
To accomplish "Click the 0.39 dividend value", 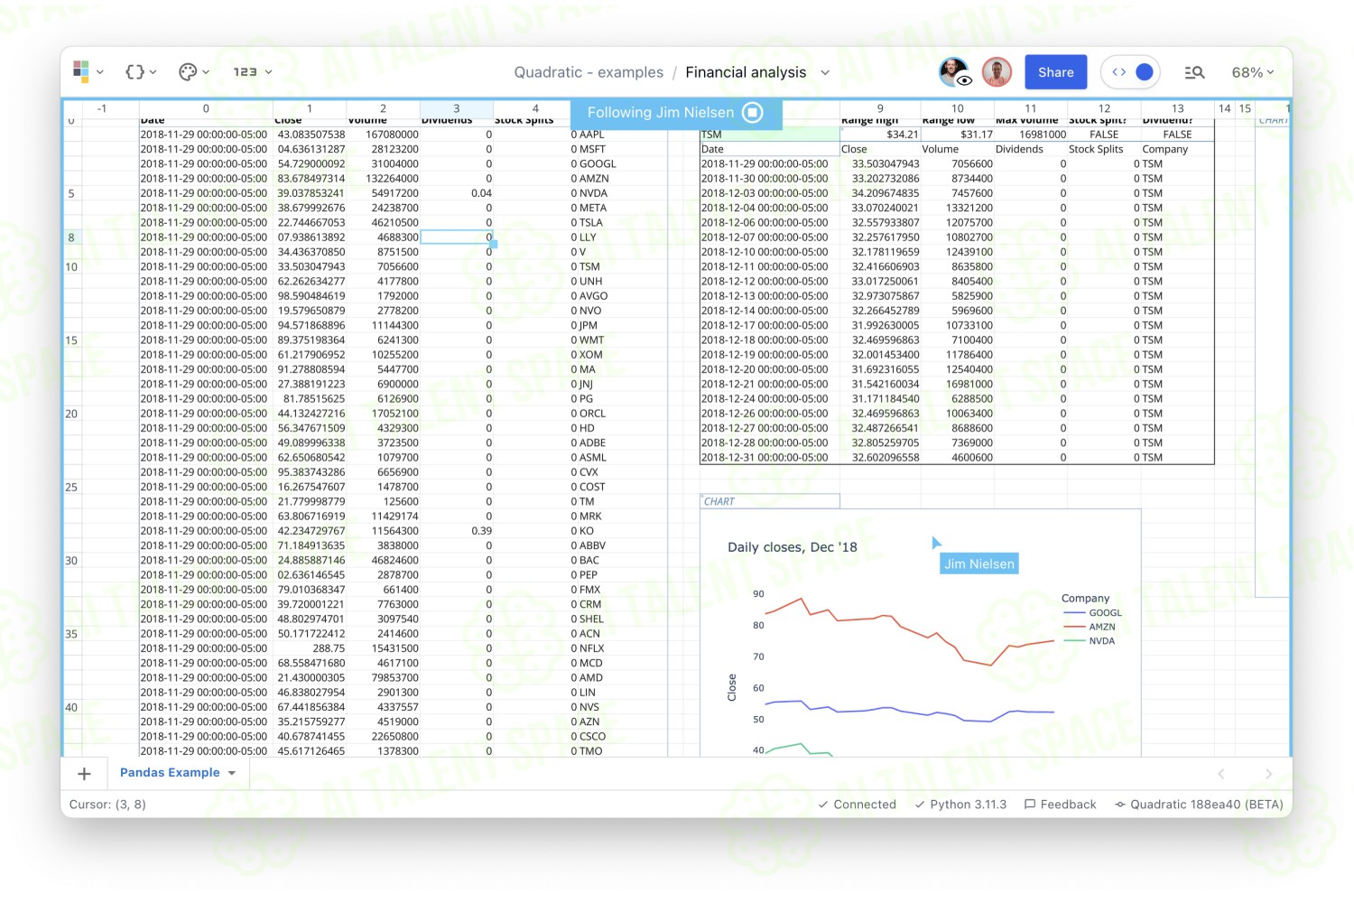I will click(481, 531).
